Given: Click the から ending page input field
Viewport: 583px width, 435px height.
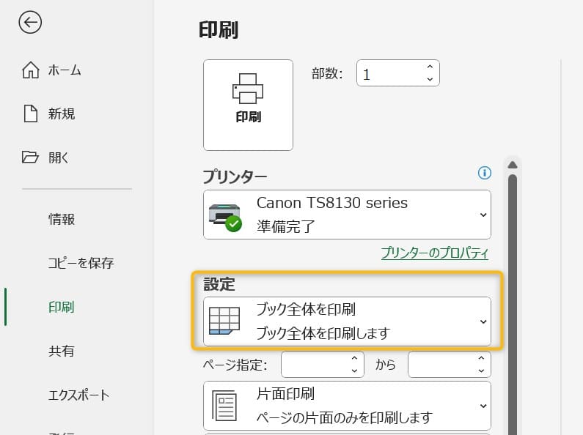Looking at the screenshot, I should click(440, 364).
